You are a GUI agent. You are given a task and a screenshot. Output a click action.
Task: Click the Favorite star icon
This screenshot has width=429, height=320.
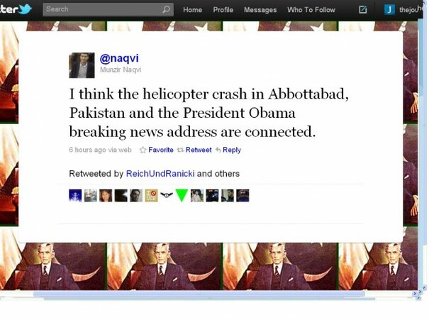143,150
